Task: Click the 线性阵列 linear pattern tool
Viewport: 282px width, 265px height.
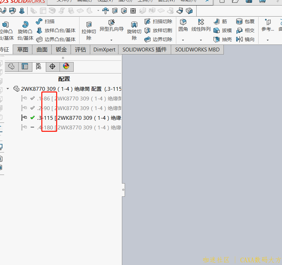Action: (201, 26)
